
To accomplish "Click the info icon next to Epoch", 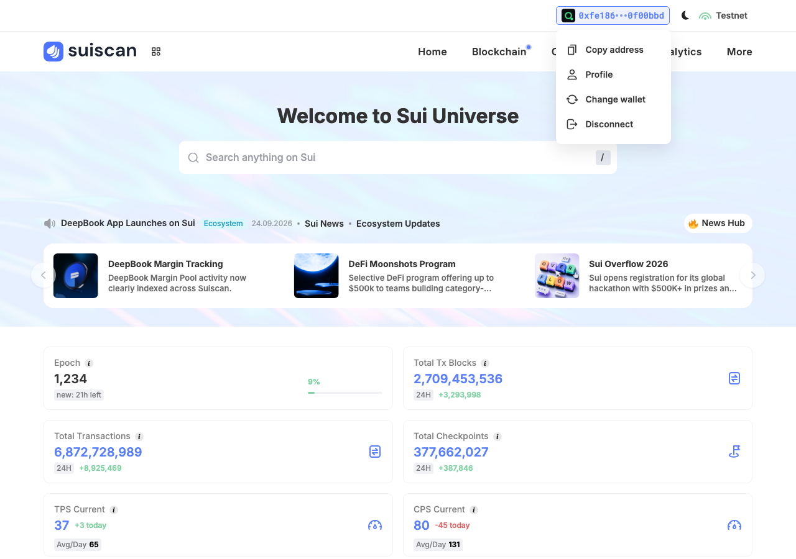I will [x=89, y=363].
